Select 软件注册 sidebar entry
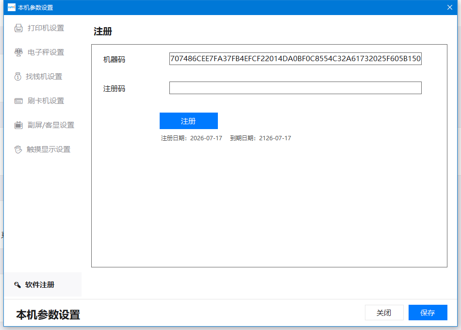This screenshot has width=461, height=330. [43, 284]
